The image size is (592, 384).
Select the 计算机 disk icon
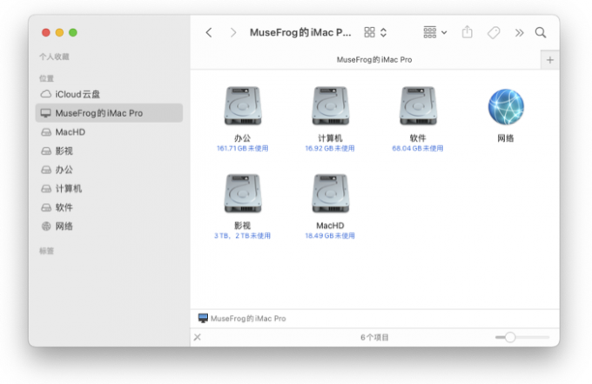330,106
